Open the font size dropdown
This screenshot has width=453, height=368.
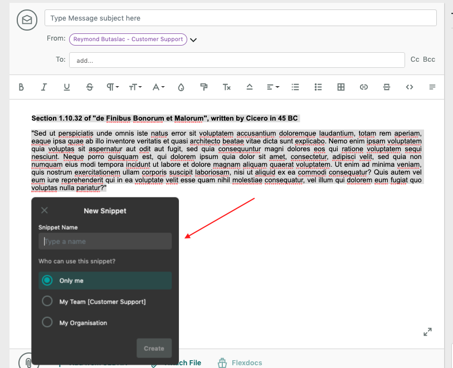[135, 87]
